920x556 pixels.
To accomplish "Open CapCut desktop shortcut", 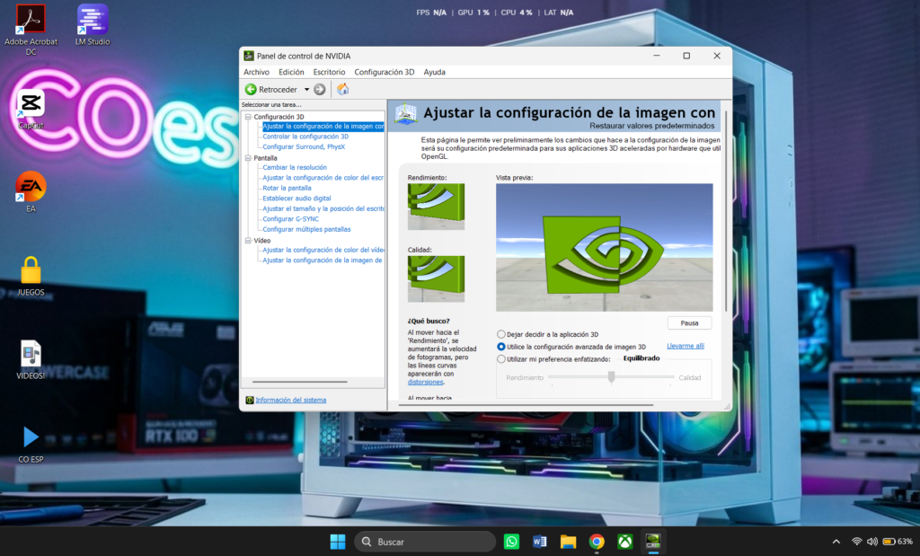I will click(31, 110).
